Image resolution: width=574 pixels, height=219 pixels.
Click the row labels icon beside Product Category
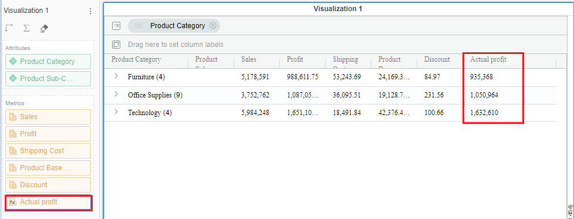pos(116,26)
